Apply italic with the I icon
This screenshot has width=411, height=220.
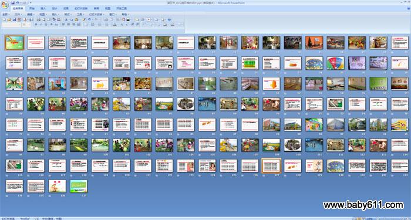pyautogui.click(x=41, y=25)
